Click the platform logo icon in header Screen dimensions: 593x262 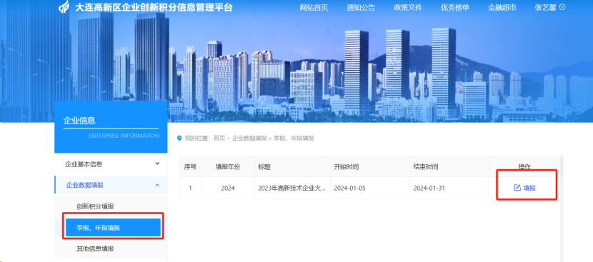click(64, 8)
